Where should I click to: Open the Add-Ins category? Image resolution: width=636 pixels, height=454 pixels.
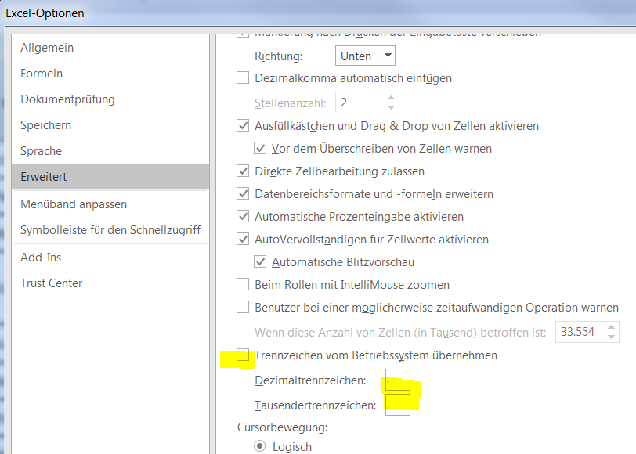41,258
